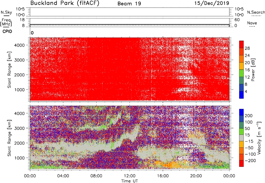Click the '04:00' time tick label
This screenshot has height=183, width=265.
(63, 176)
